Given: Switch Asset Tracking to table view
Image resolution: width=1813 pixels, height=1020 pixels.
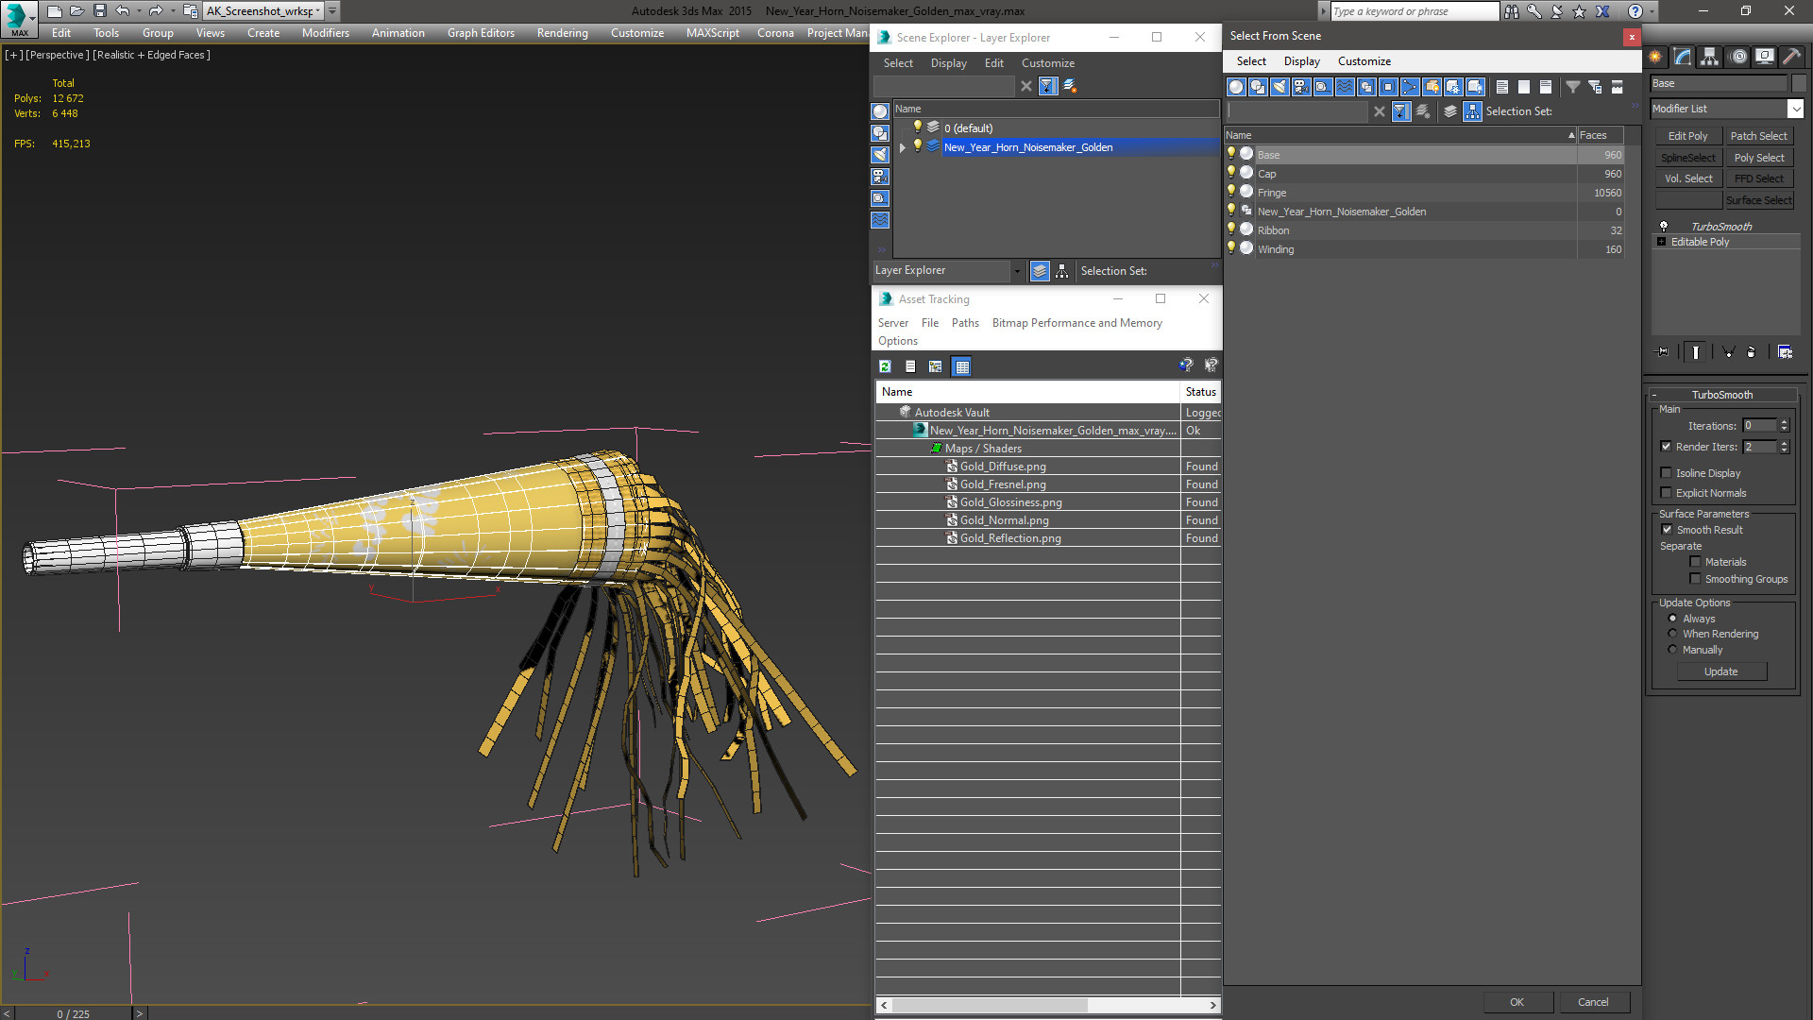Looking at the screenshot, I should [x=961, y=366].
